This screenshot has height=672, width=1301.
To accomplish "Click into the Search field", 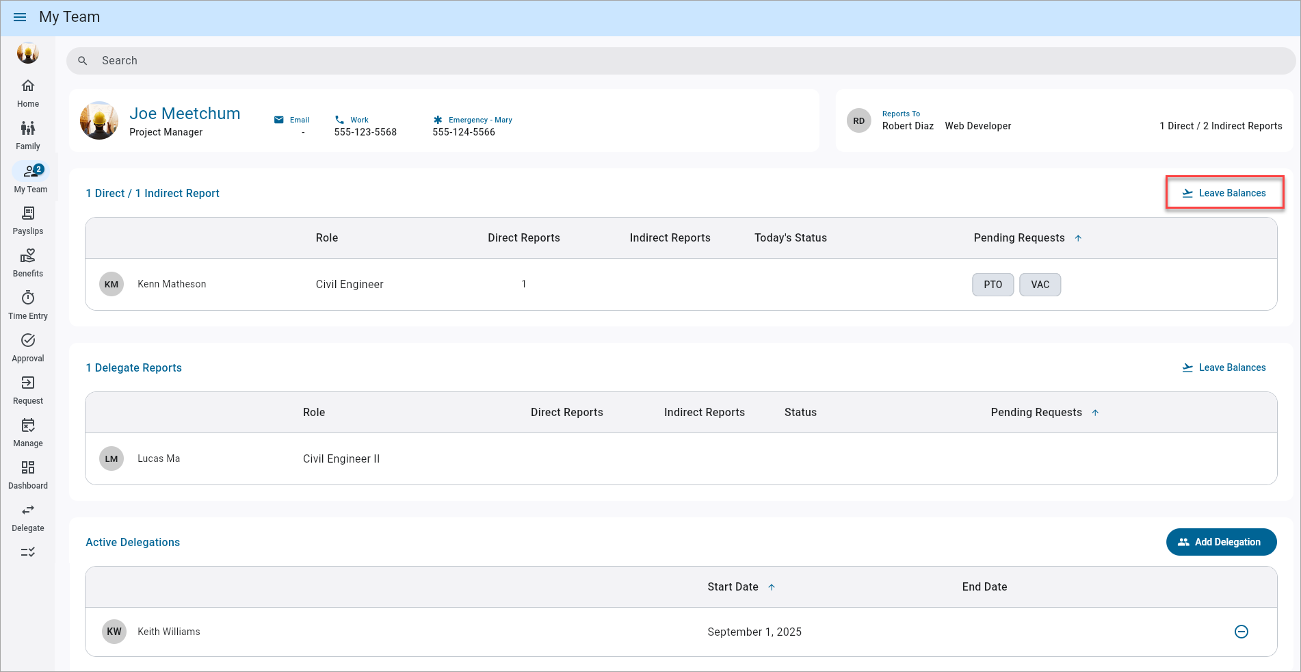I will tap(681, 61).
